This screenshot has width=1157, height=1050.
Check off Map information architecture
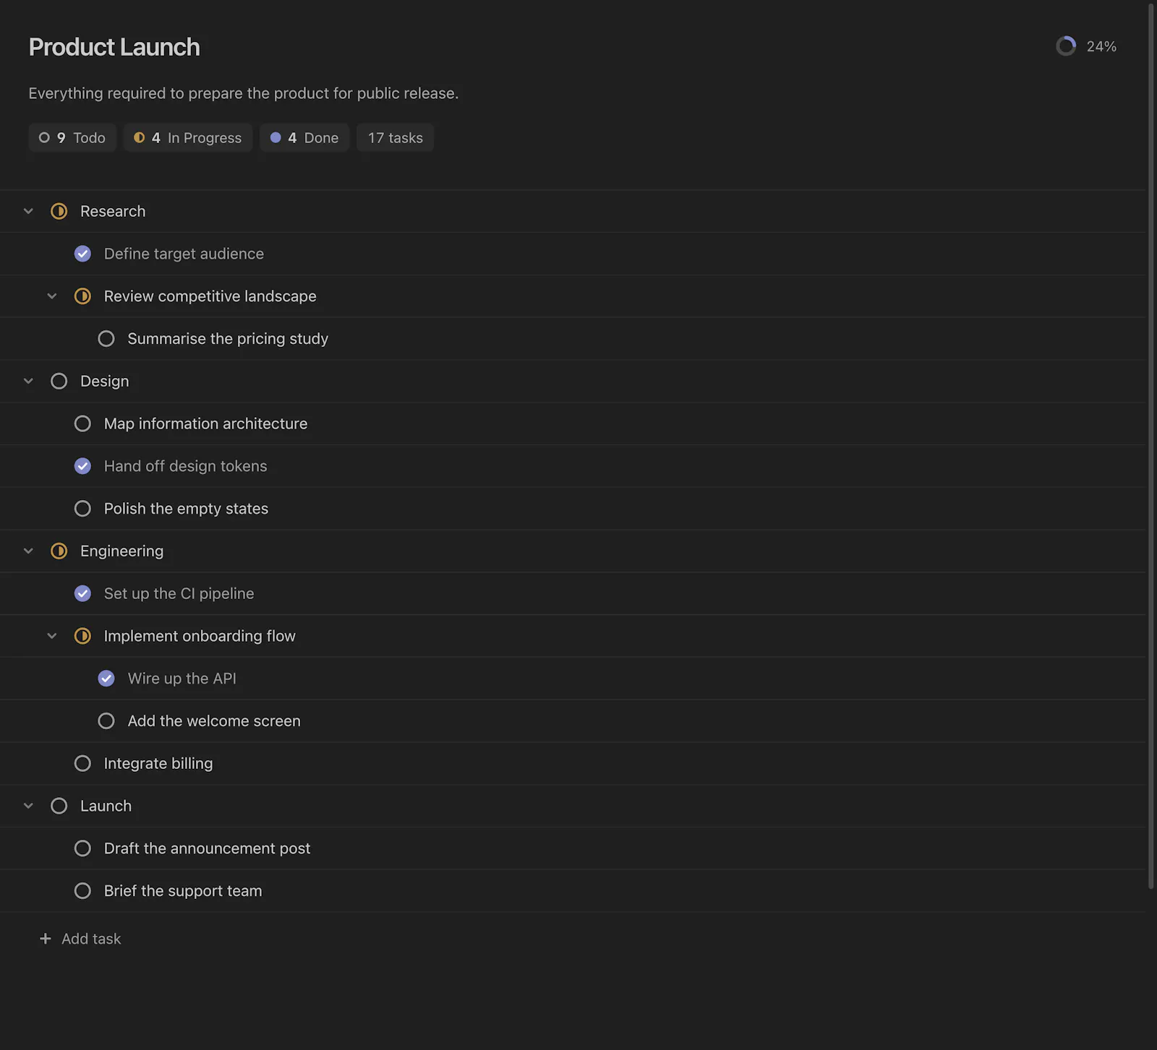tap(82, 423)
